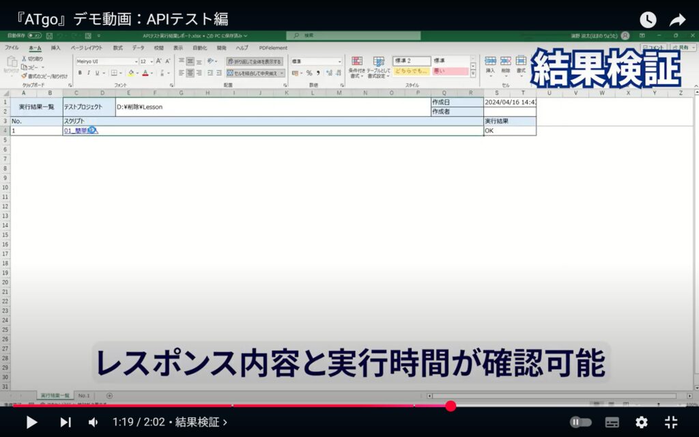The height and width of the screenshot is (437, 699).
Task: Expand the cell styles gallery arrow
Action: pyautogui.click(x=473, y=74)
